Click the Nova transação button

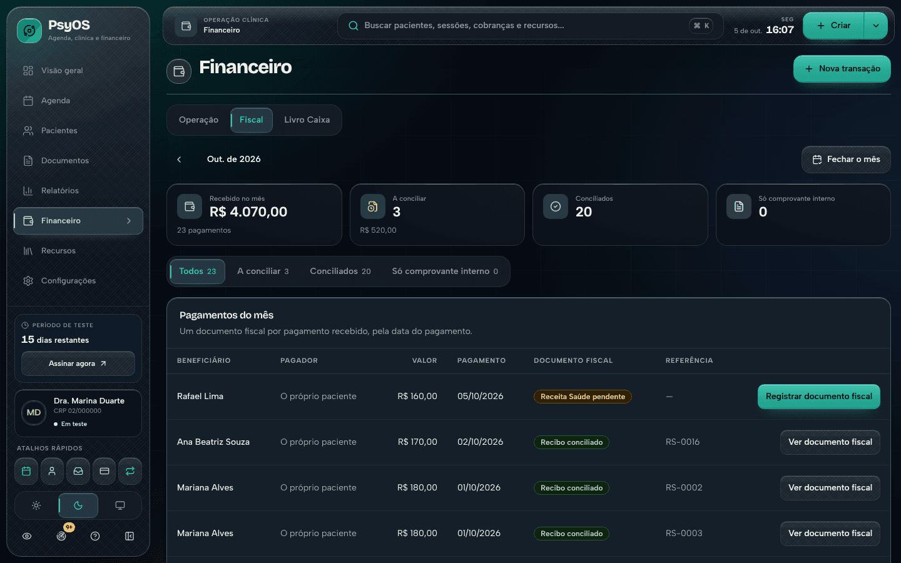pos(842,69)
